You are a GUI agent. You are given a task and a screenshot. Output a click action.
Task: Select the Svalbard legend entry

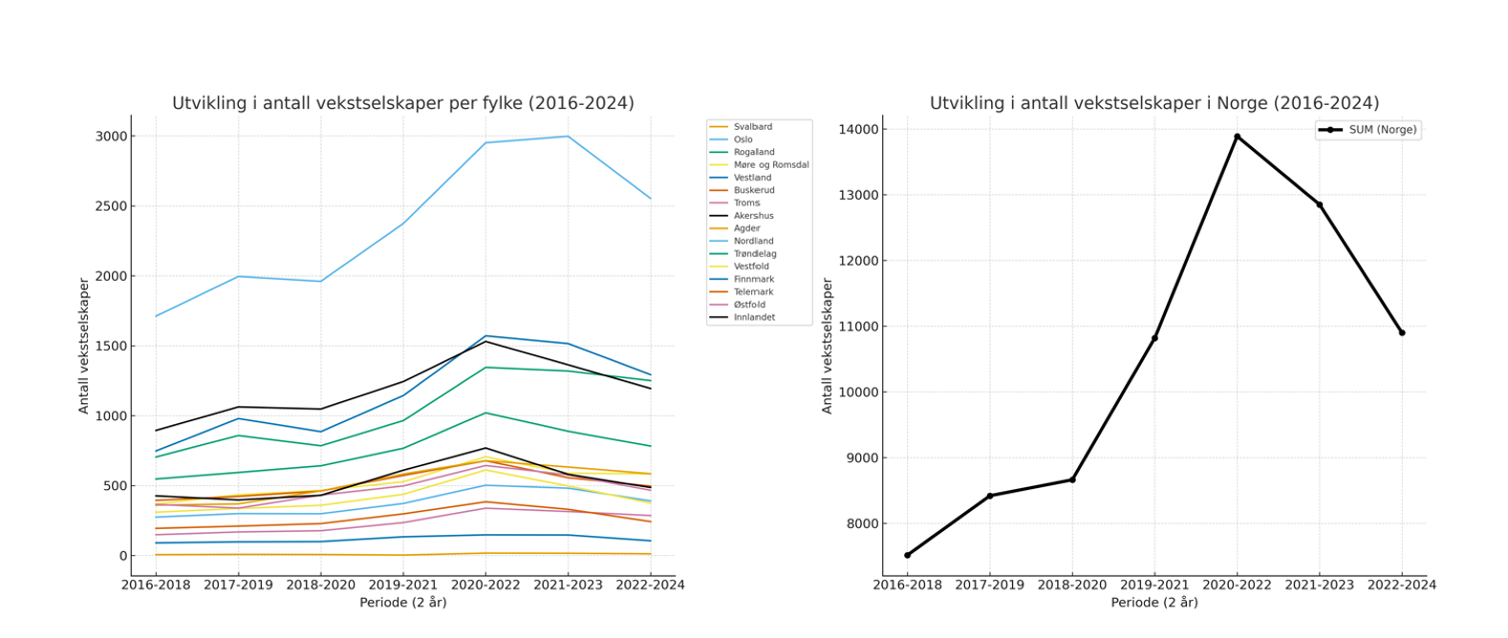point(752,127)
